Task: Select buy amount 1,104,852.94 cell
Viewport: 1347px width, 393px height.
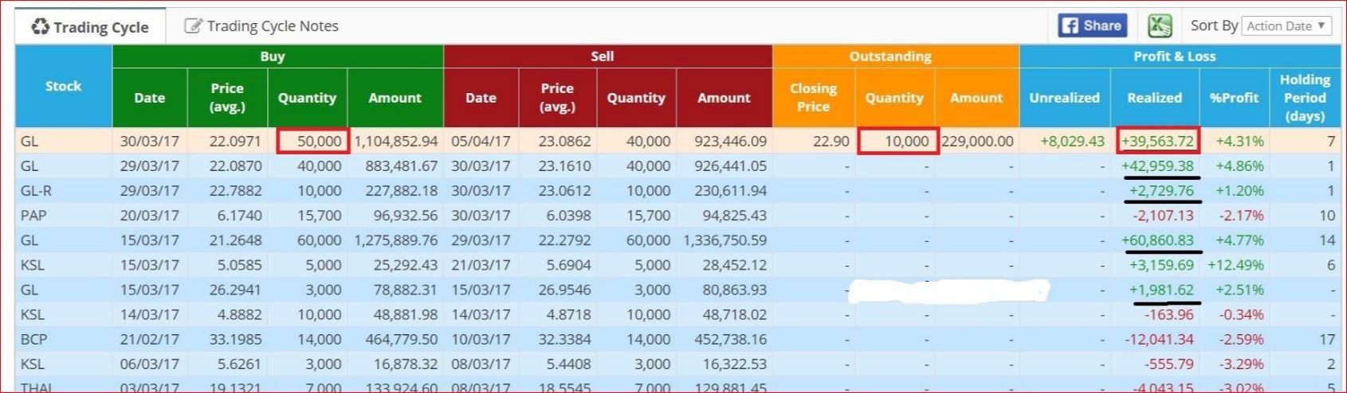Action: pyautogui.click(x=396, y=141)
